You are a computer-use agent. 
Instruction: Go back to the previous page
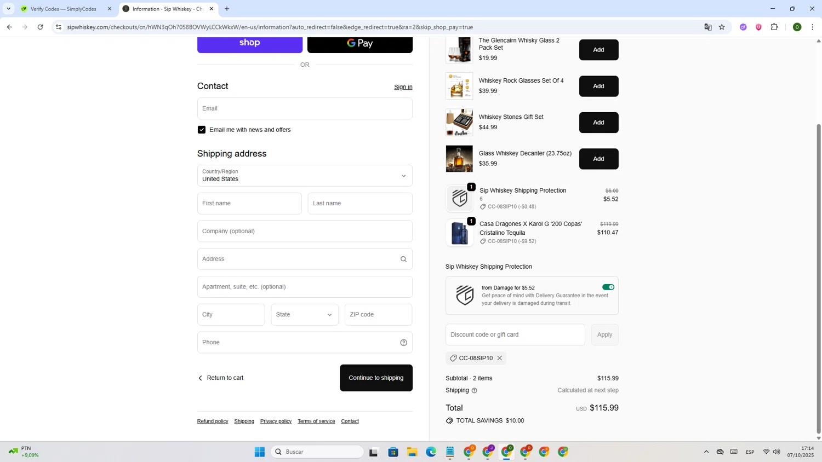9,27
